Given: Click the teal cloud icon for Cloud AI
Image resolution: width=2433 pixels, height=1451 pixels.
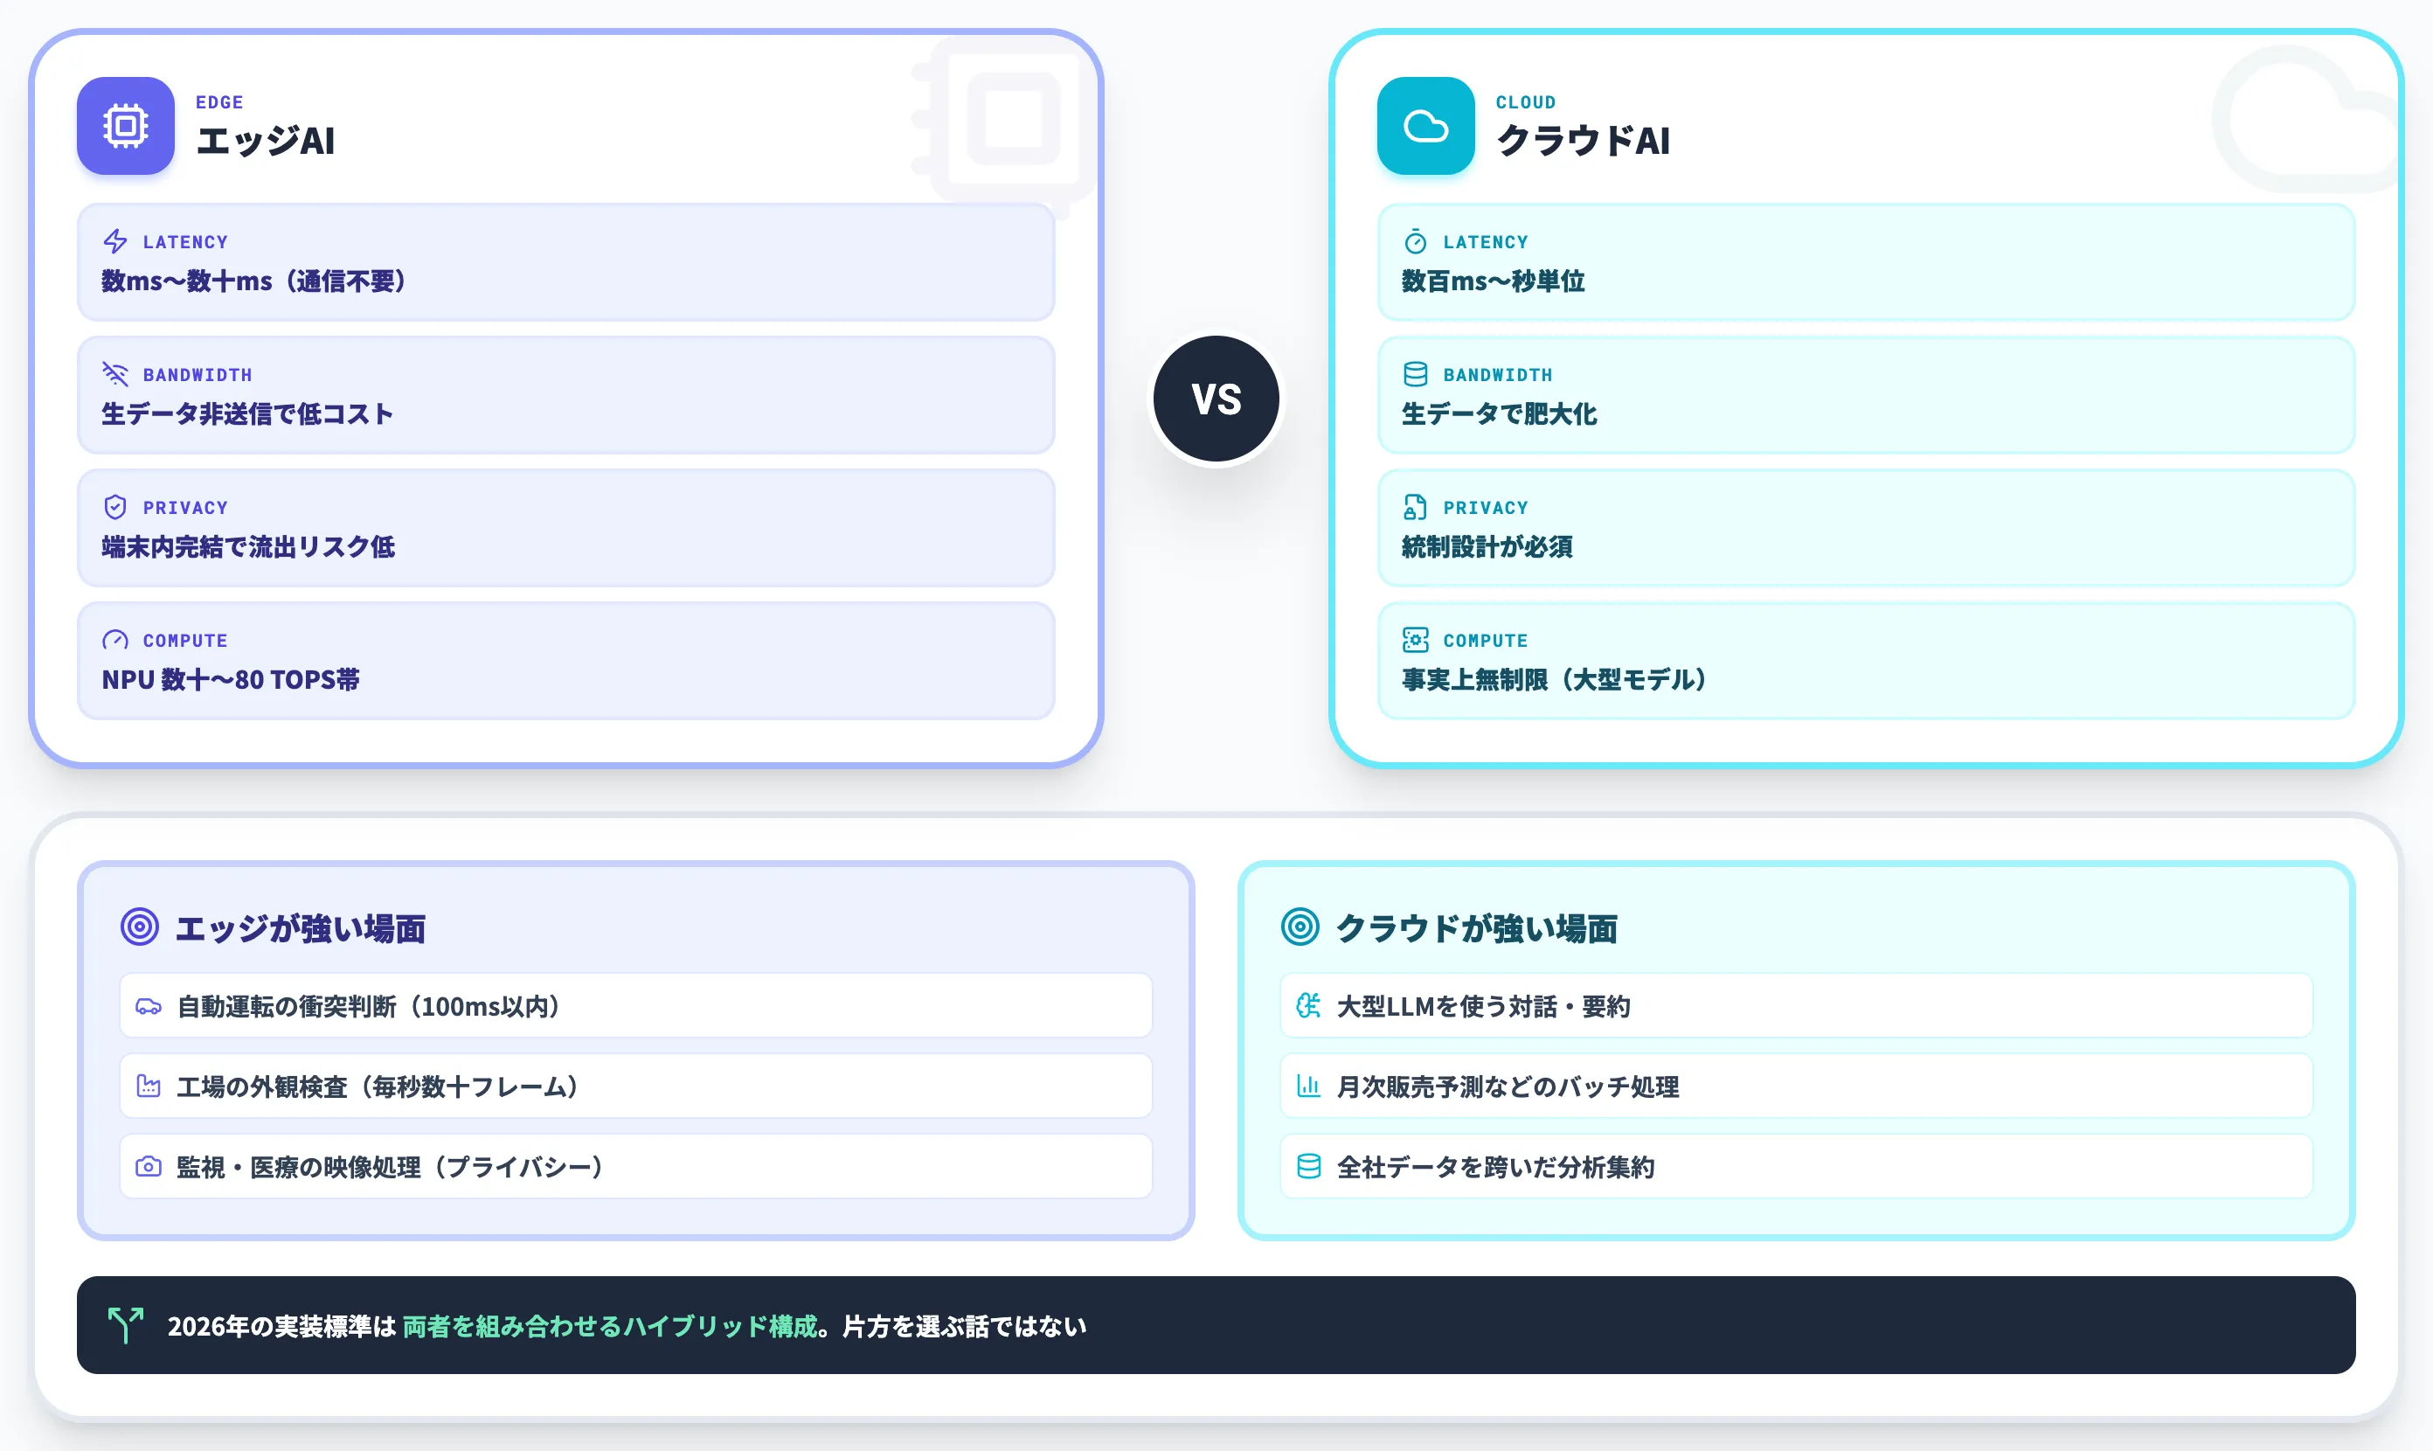Looking at the screenshot, I should pos(1425,126).
